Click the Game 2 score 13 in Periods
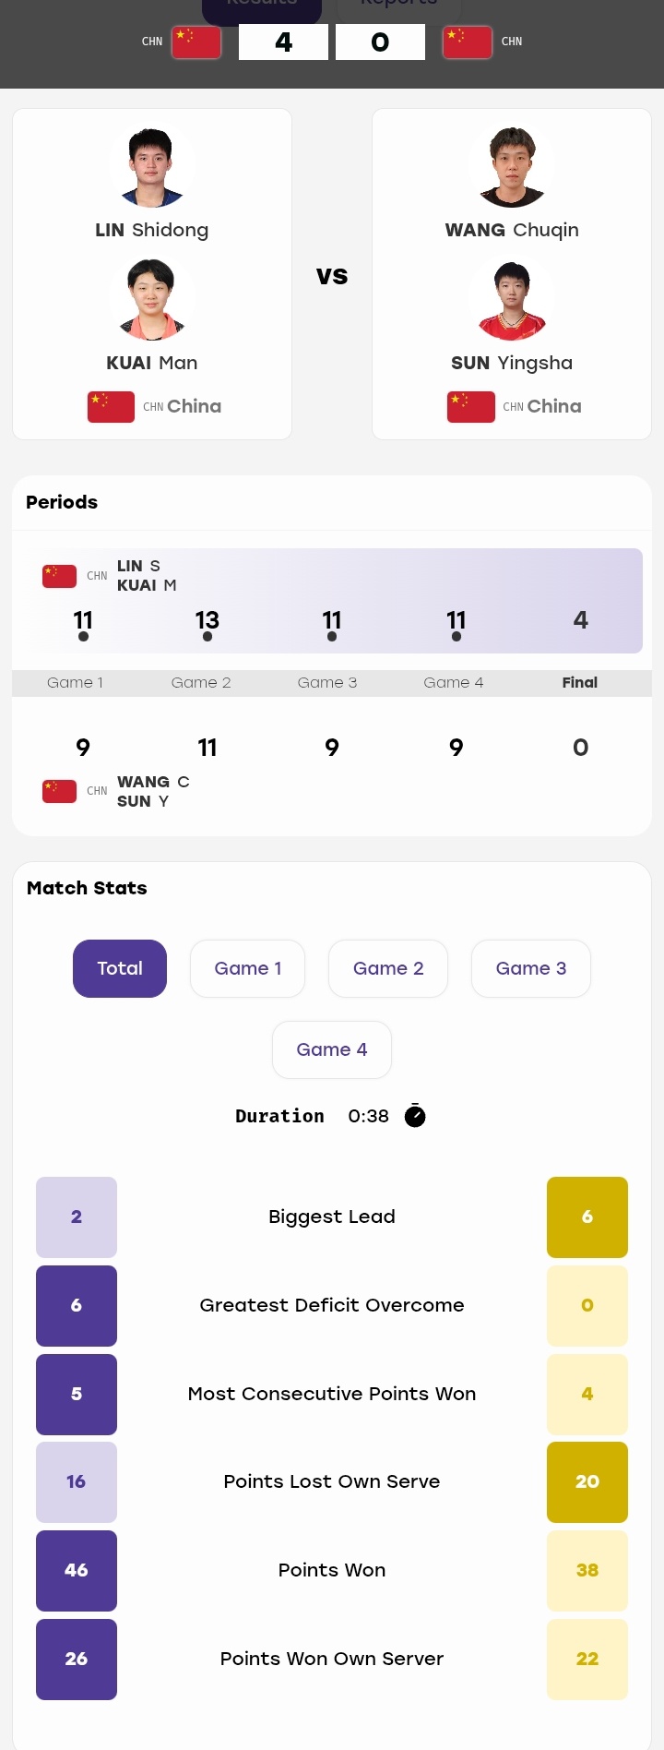Viewport: 664px width, 1750px height. click(207, 620)
